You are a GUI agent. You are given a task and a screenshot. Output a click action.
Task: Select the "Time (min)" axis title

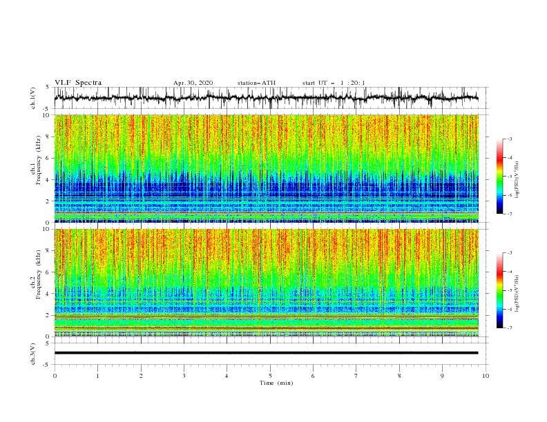[276, 383]
